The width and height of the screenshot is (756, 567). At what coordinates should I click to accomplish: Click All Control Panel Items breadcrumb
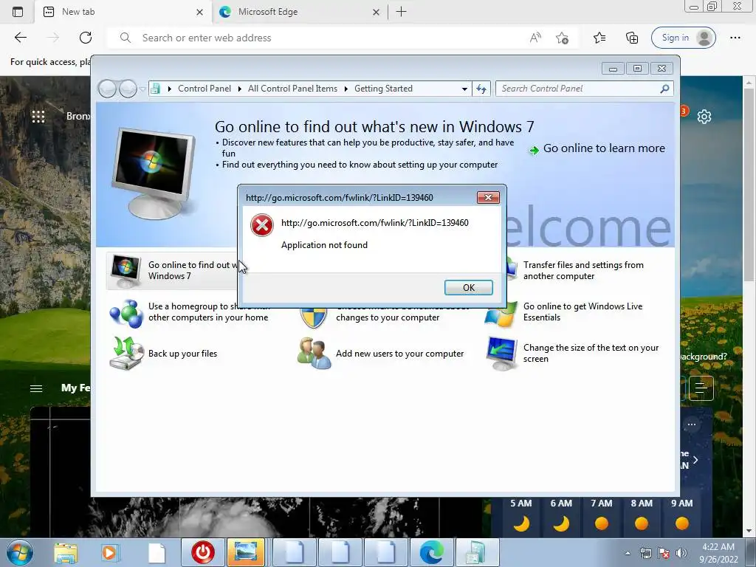point(292,89)
